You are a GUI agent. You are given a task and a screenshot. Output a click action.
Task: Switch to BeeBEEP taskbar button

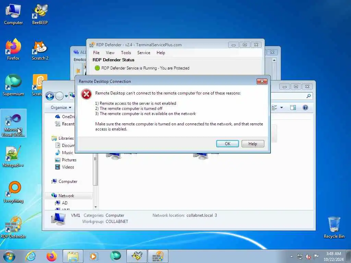137,256
